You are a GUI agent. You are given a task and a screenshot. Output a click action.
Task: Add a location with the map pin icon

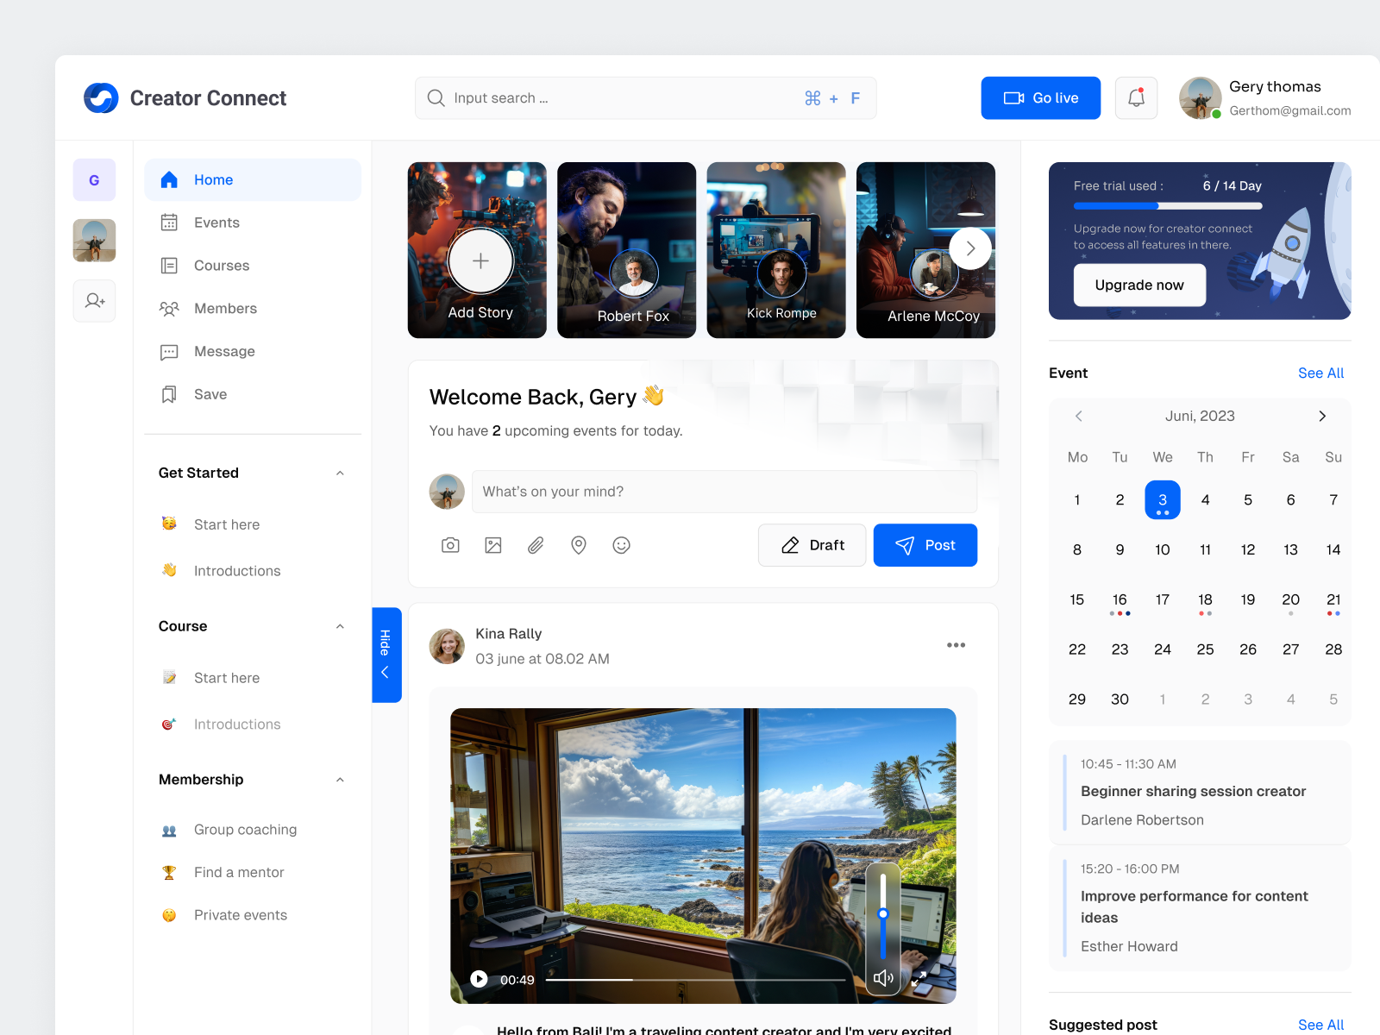(x=578, y=545)
